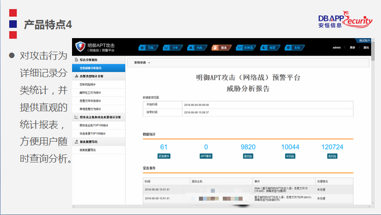Click the 低风险 count badge
The height and width of the screenshot is (215, 381).
click(x=332, y=156)
